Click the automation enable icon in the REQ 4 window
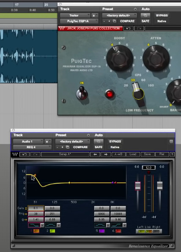The image size is (181, 252). pos(99,141)
